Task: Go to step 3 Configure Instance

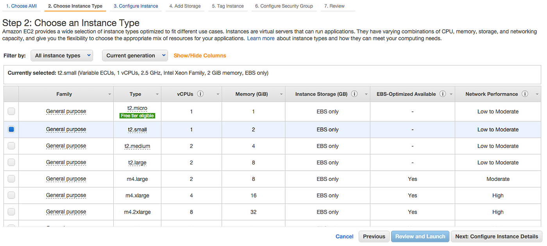Action: click(x=136, y=6)
